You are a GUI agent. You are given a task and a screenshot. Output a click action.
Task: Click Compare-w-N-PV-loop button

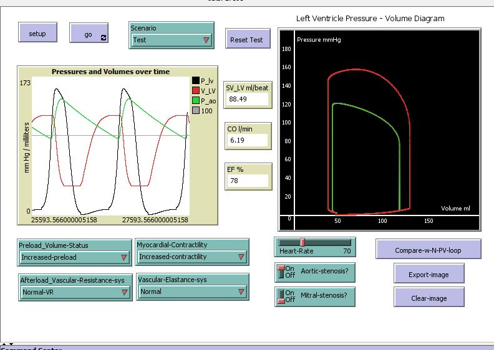tap(428, 250)
